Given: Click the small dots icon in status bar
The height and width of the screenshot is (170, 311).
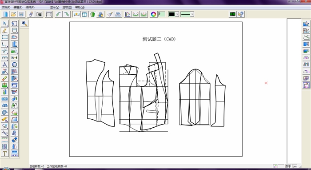Looking at the screenshot, I should click(275, 166).
